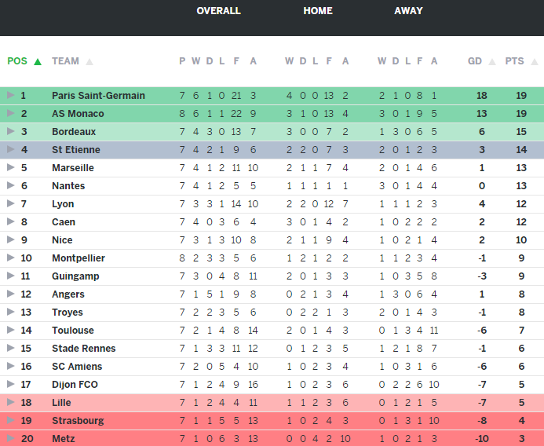Open the Nantes team link
The image size is (544, 446).
[x=68, y=186]
